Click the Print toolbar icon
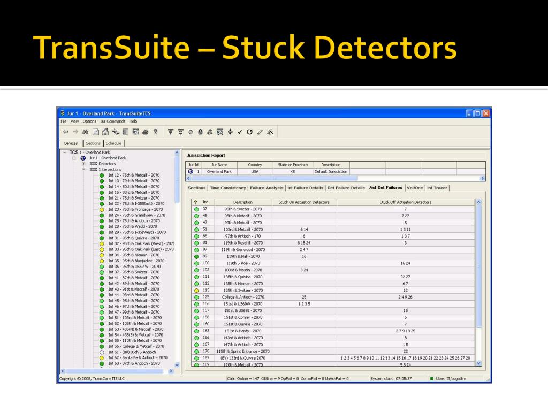548x411 pixels. (x=146, y=132)
